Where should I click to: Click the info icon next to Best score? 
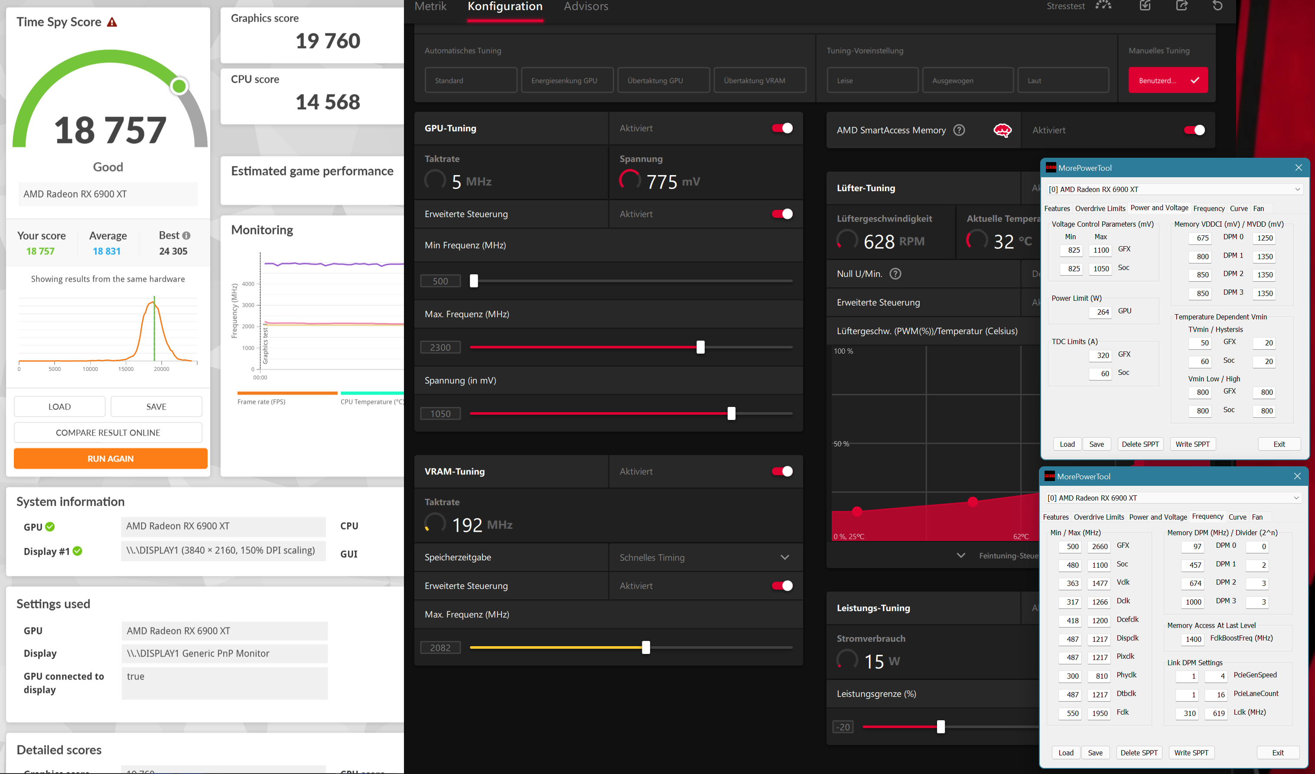click(186, 235)
